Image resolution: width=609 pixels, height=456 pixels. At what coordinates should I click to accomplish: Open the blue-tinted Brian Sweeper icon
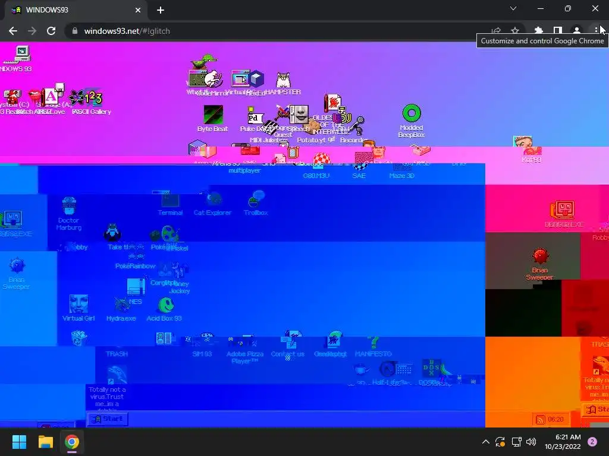[16, 273]
